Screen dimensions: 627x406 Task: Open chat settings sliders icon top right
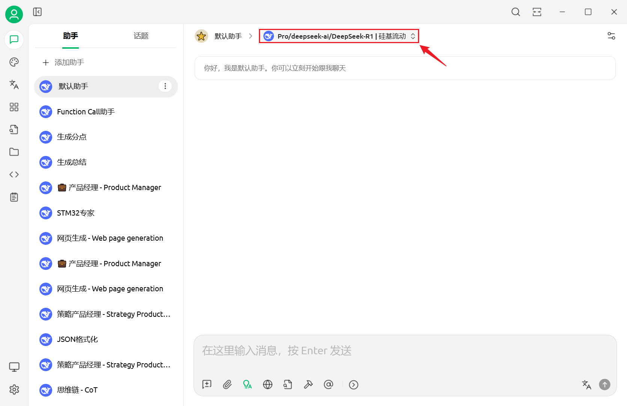click(611, 36)
